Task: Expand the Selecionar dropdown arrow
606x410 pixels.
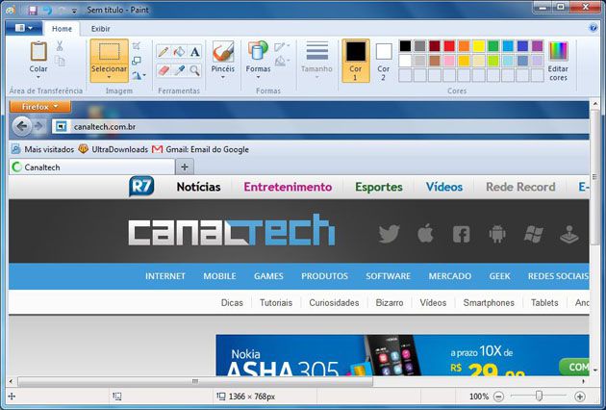Action: (109, 77)
